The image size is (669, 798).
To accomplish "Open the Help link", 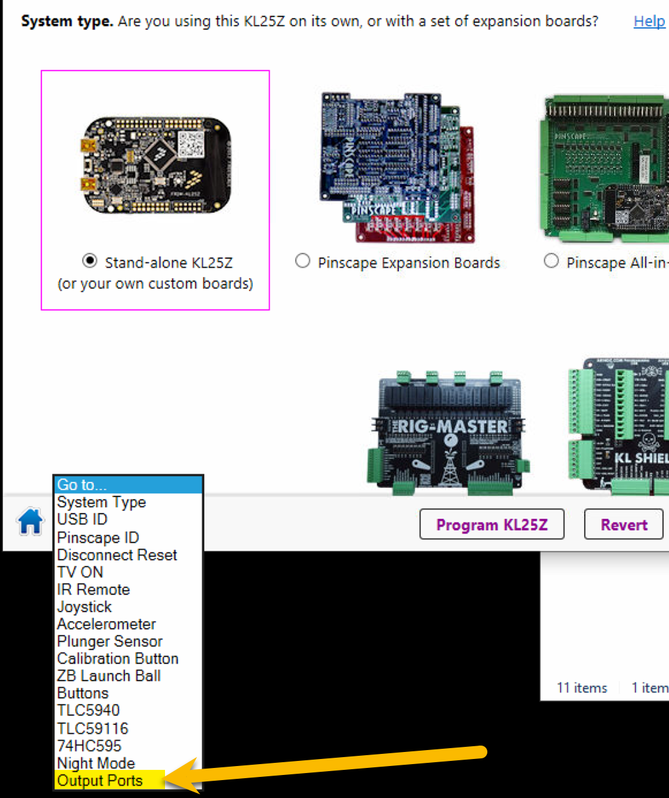I will 649,21.
